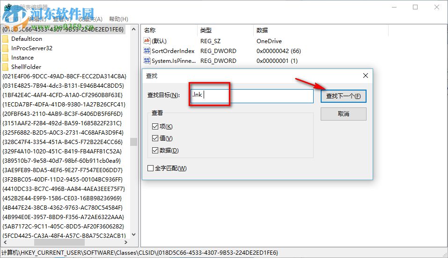Click the tree horizontal scroll right arrow
Viewport: 448px width, 258px height.
pos(126,242)
